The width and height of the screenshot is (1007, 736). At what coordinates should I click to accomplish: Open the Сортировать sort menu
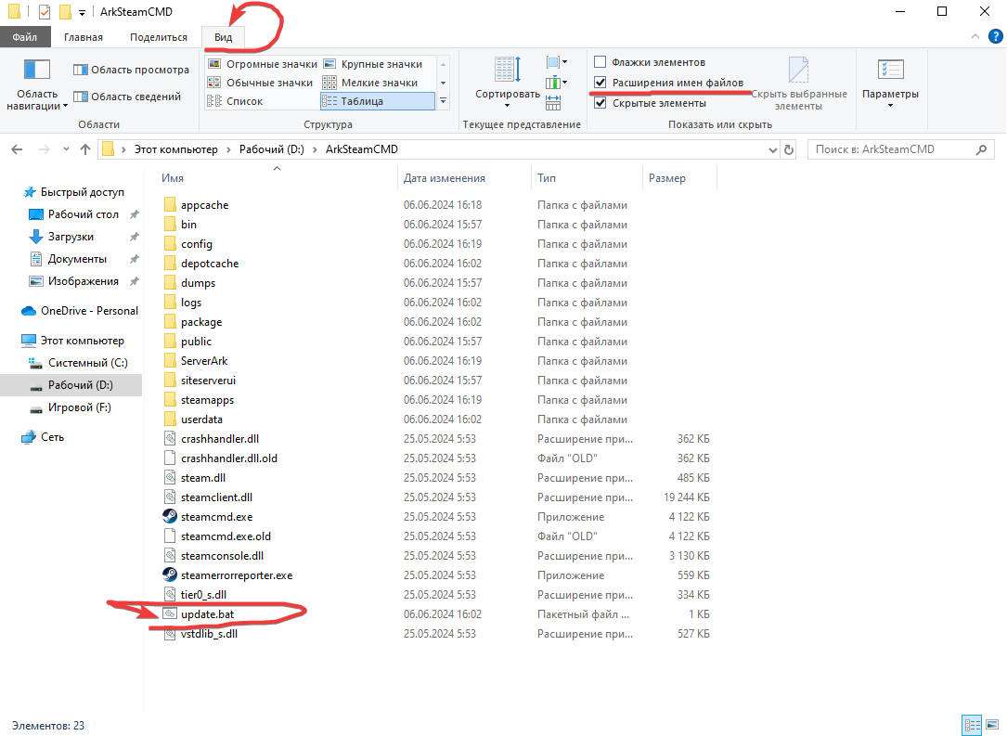[x=508, y=83]
